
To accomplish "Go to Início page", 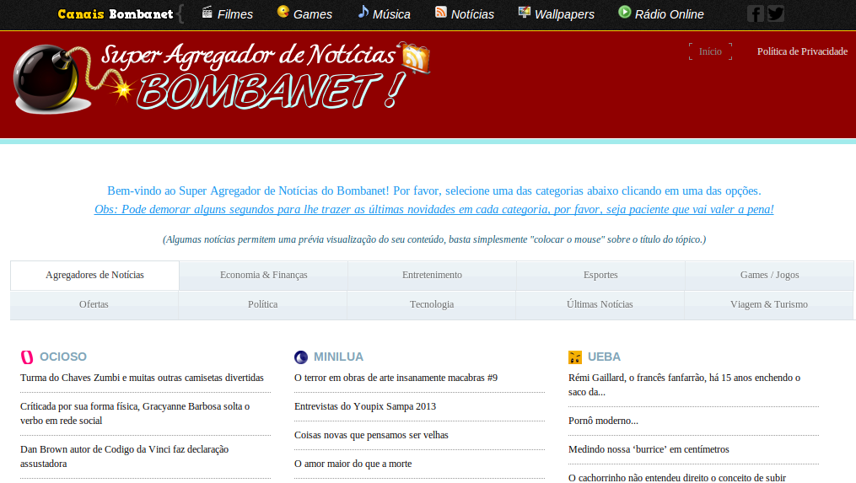I will (x=710, y=51).
